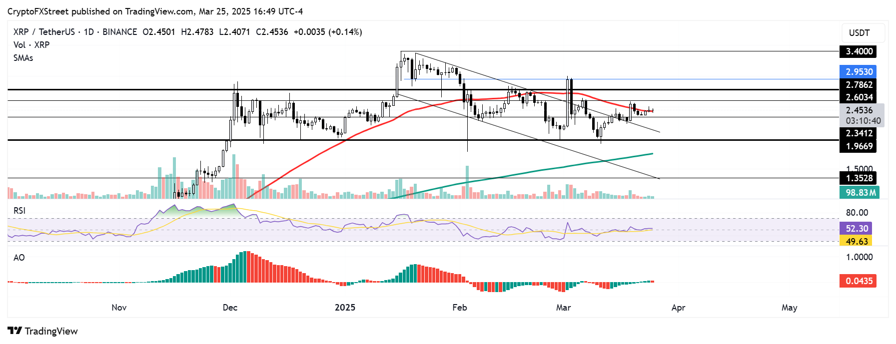Click the 03:10:40 candle countdown

[863, 121]
